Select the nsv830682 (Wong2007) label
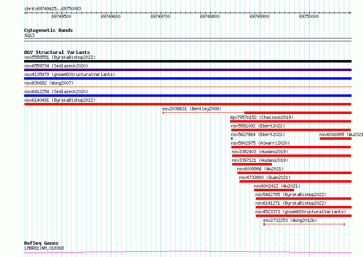 pos(49,83)
